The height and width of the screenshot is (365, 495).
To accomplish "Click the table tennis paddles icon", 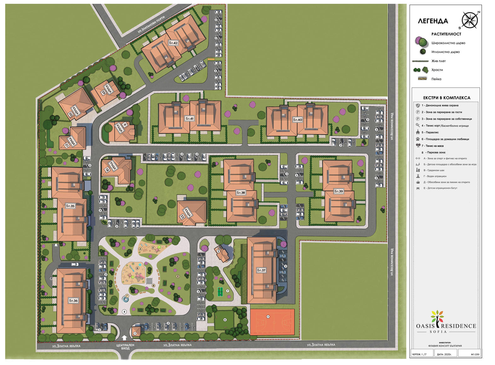I will tap(418, 146).
